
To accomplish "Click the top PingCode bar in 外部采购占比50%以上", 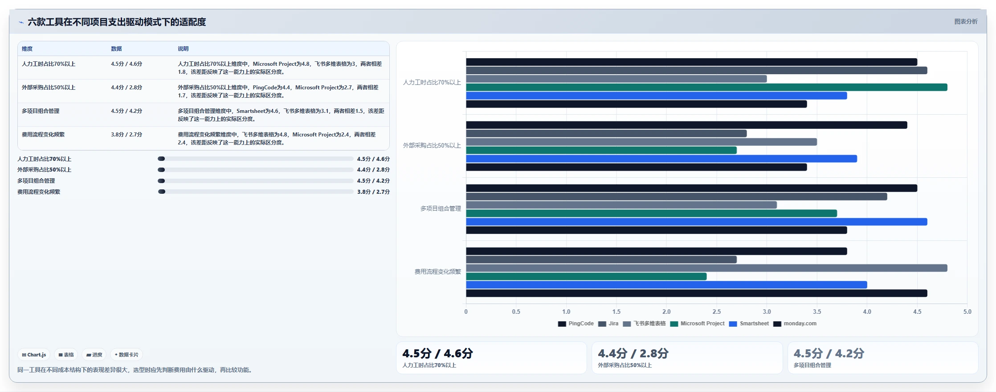I will pyautogui.click(x=686, y=125).
